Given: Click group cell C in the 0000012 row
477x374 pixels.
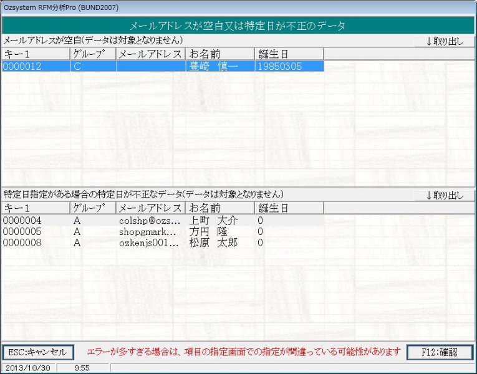Looking at the screenshot, I should (93, 66).
